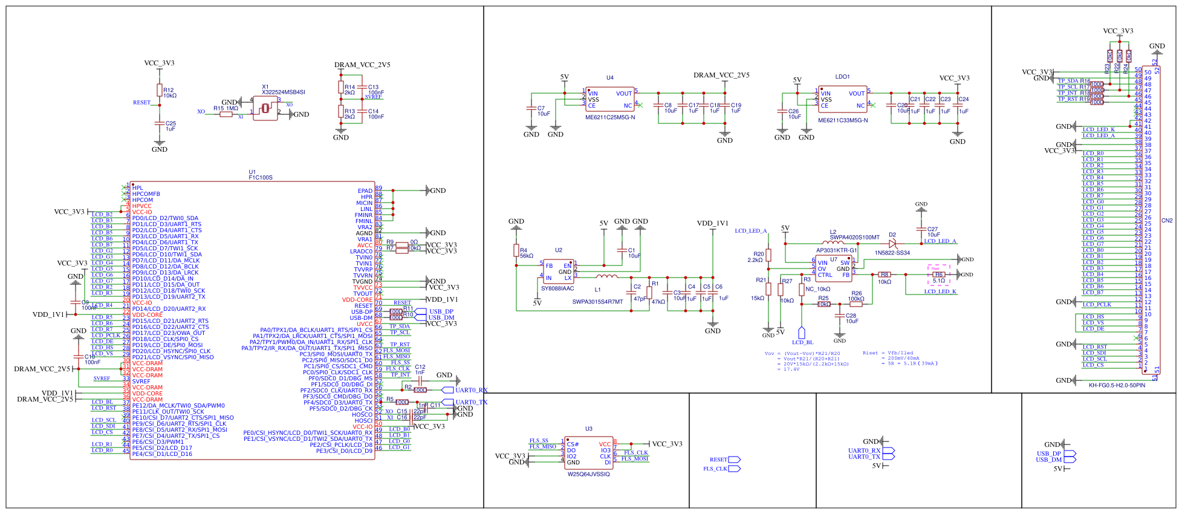This screenshot has width=1182, height=514.
Task: Click the USB_DP port flag
Action: pyautogui.click(x=1070, y=454)
